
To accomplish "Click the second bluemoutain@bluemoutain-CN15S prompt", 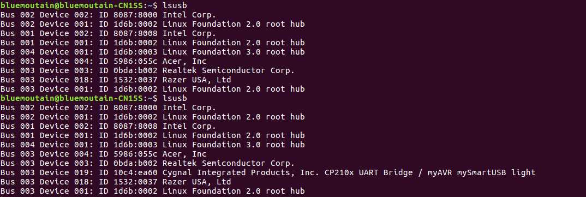I will point(71,98).
